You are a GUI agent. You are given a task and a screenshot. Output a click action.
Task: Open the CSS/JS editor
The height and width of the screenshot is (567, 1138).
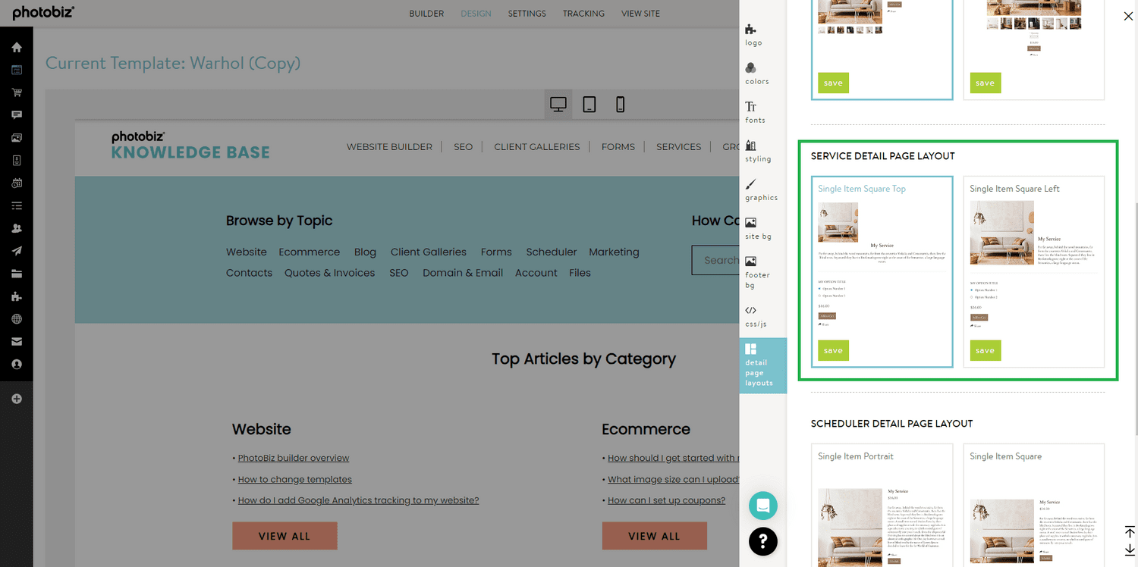[x=755, y=316]
